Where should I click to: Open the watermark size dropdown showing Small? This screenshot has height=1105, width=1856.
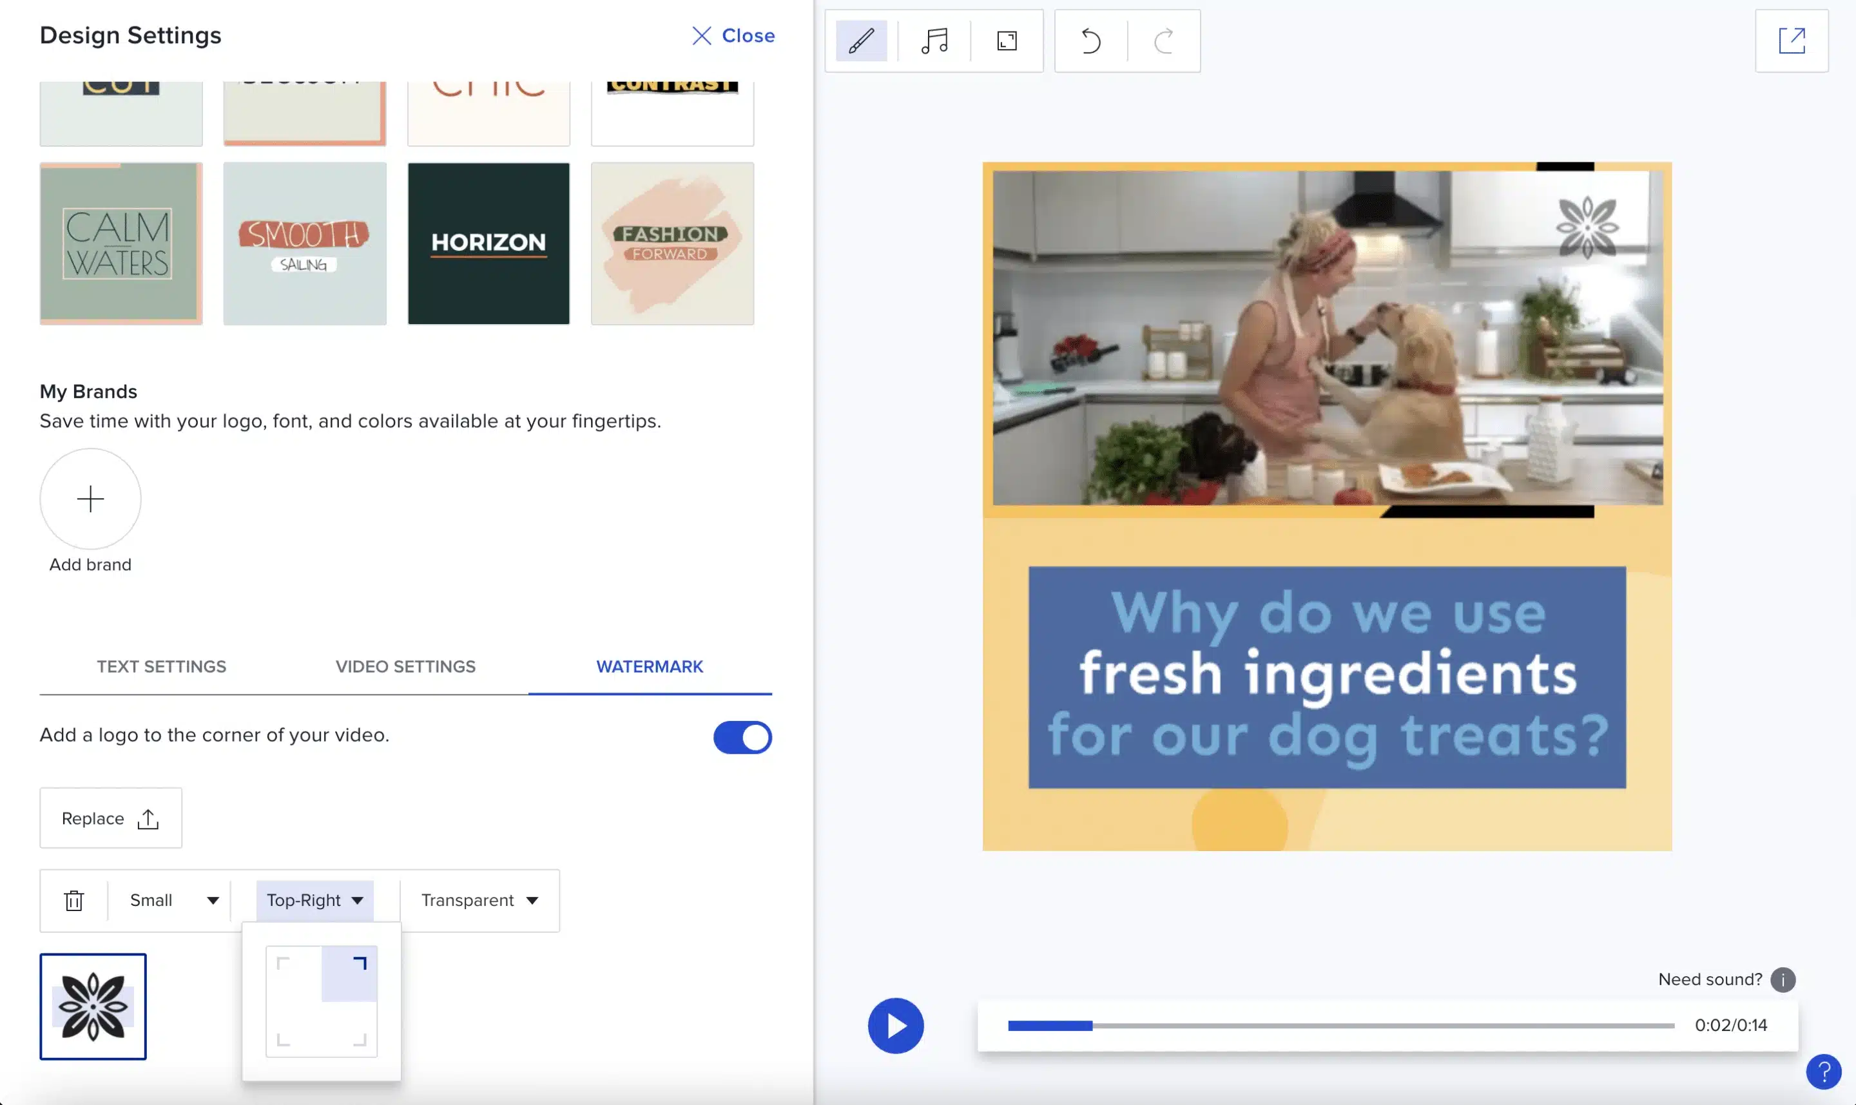click(x=172, y=899)
